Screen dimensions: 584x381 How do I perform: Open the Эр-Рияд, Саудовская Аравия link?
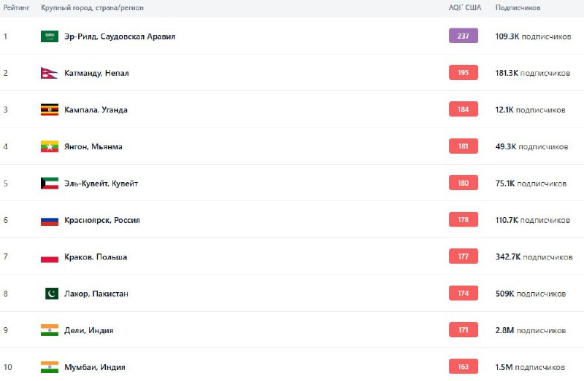point(120,36)
